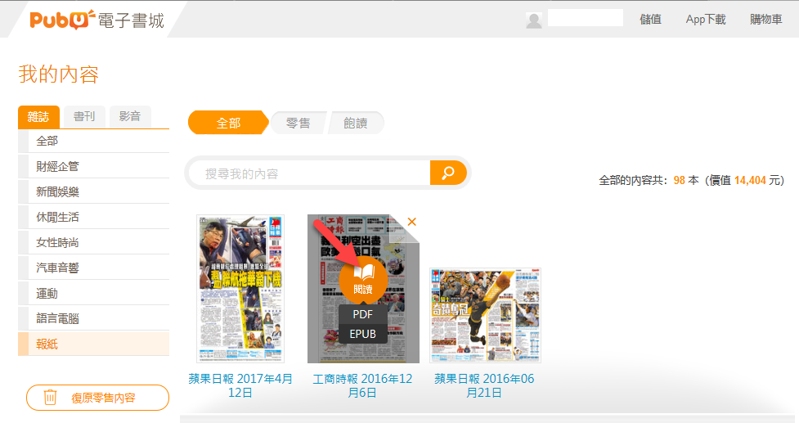Image resolution: width=799 pixels, height=423 pixels.
Task: Open the 蘋果日報 2017年4月12日 title link
Action: point(240,386)
